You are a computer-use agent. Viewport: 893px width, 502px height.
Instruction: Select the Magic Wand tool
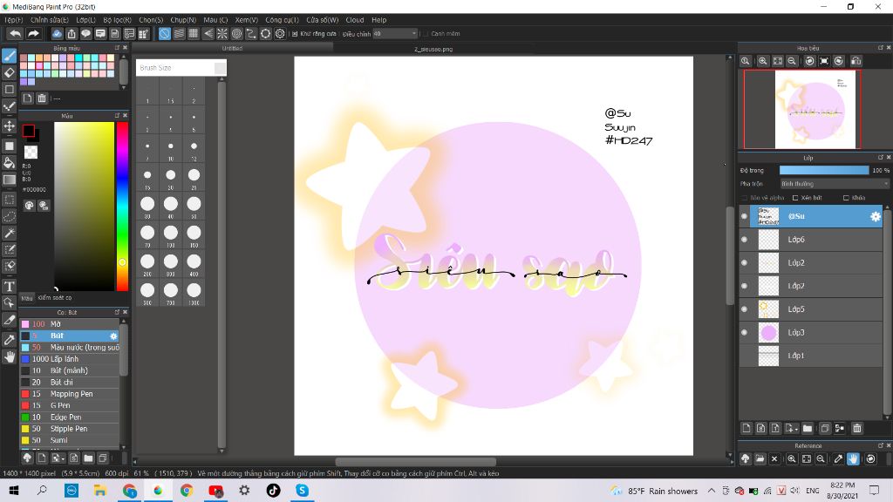tap(9, 233)
